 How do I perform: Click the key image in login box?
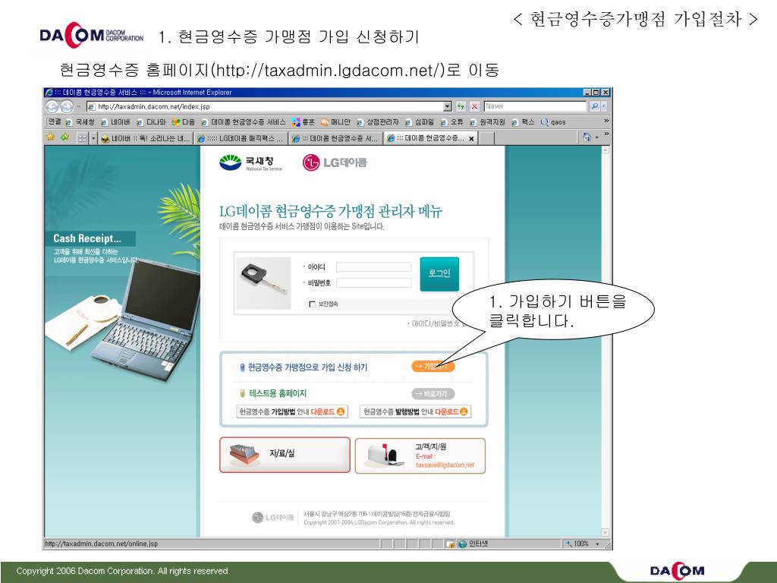[x=263, y=283]
